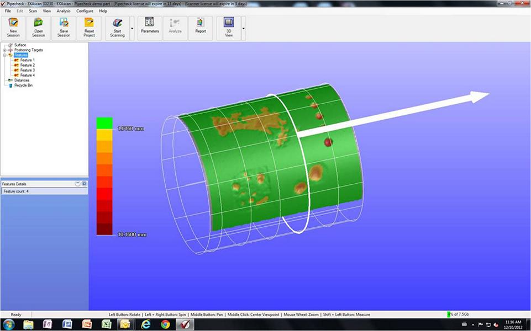
Task: Click the Reset Project icon
Action: pos(89,28)
